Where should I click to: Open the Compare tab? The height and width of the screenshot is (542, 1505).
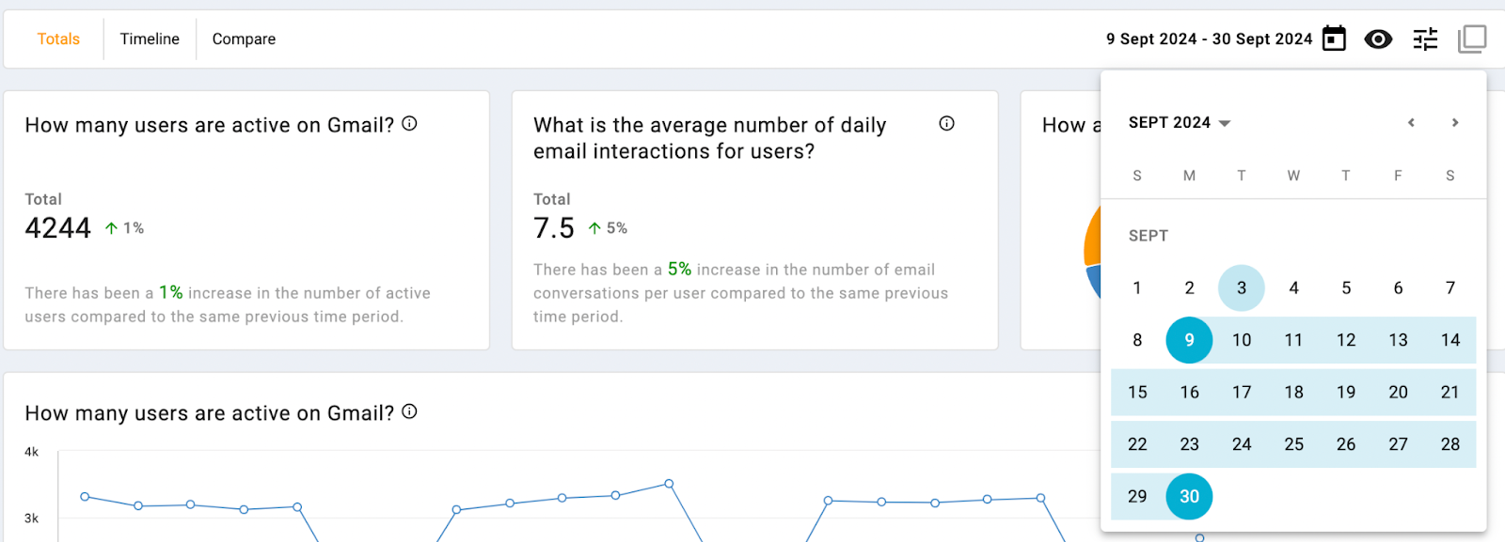coord(243,39)
